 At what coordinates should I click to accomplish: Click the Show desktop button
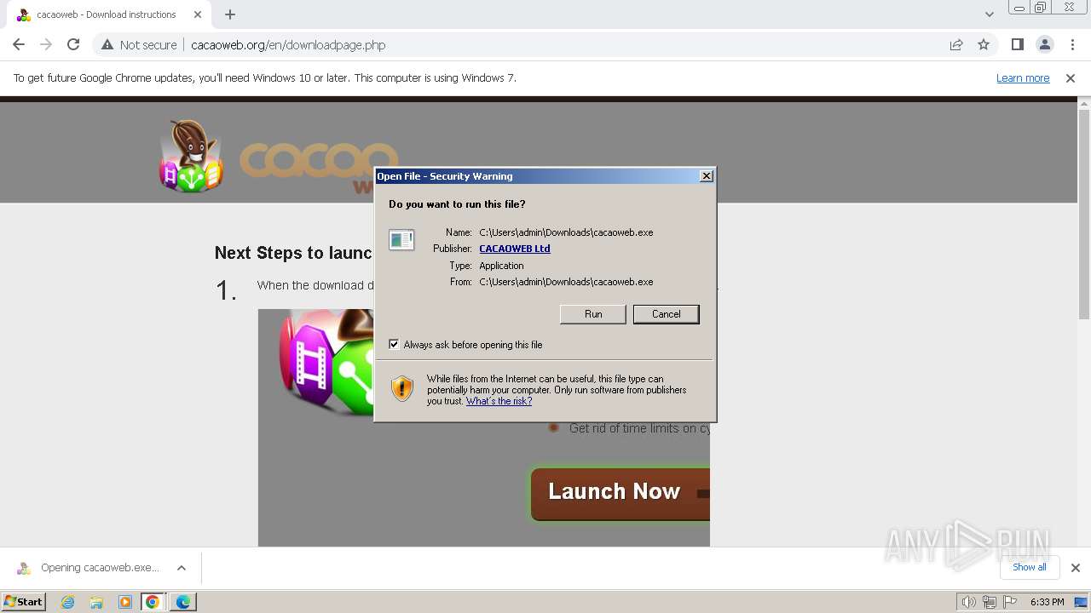coord(1082,602)
